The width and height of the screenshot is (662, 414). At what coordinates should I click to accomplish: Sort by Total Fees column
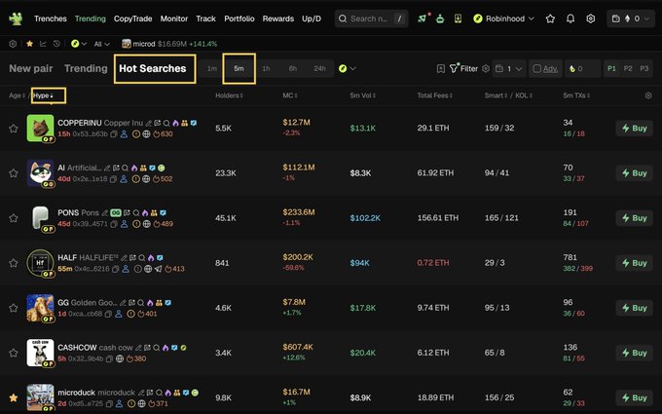coord(435,95)
